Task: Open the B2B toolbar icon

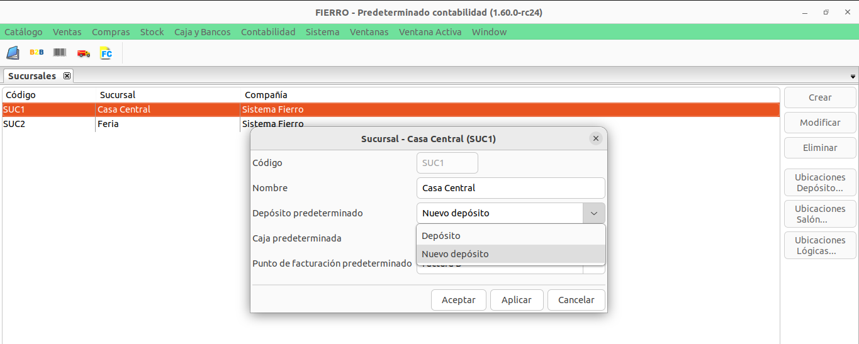Action: [36, 53]
